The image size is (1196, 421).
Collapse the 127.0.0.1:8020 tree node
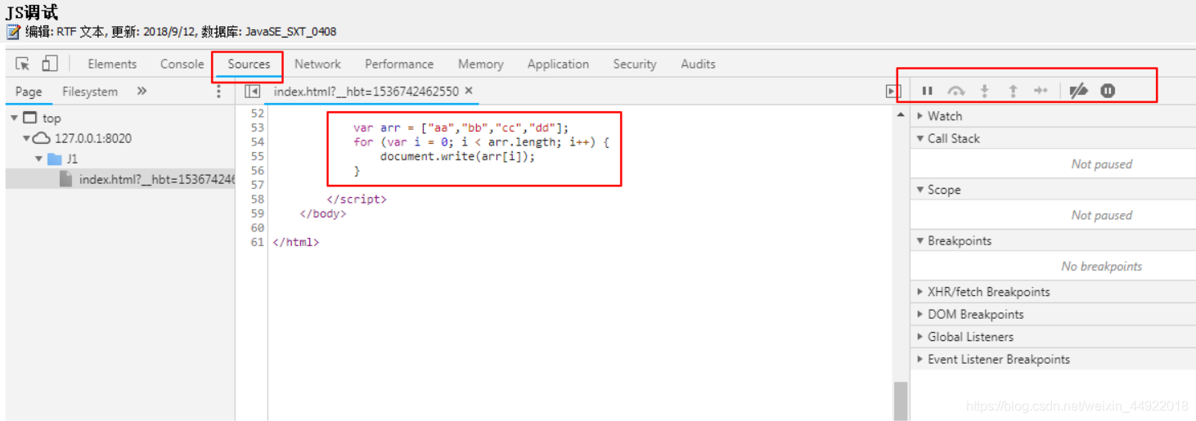coord(26,139)
